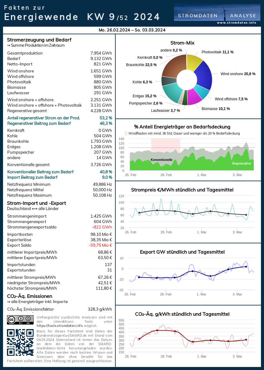Image resolution: width=264 pixels, height=370 pixels.
Task: Click the wind turbine in the Stromdaten logo
Action: click(225, 14)
